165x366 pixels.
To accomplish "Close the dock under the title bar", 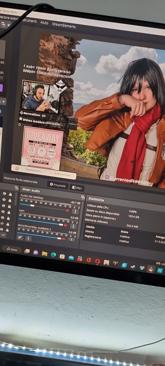I will tap(9, 25).
